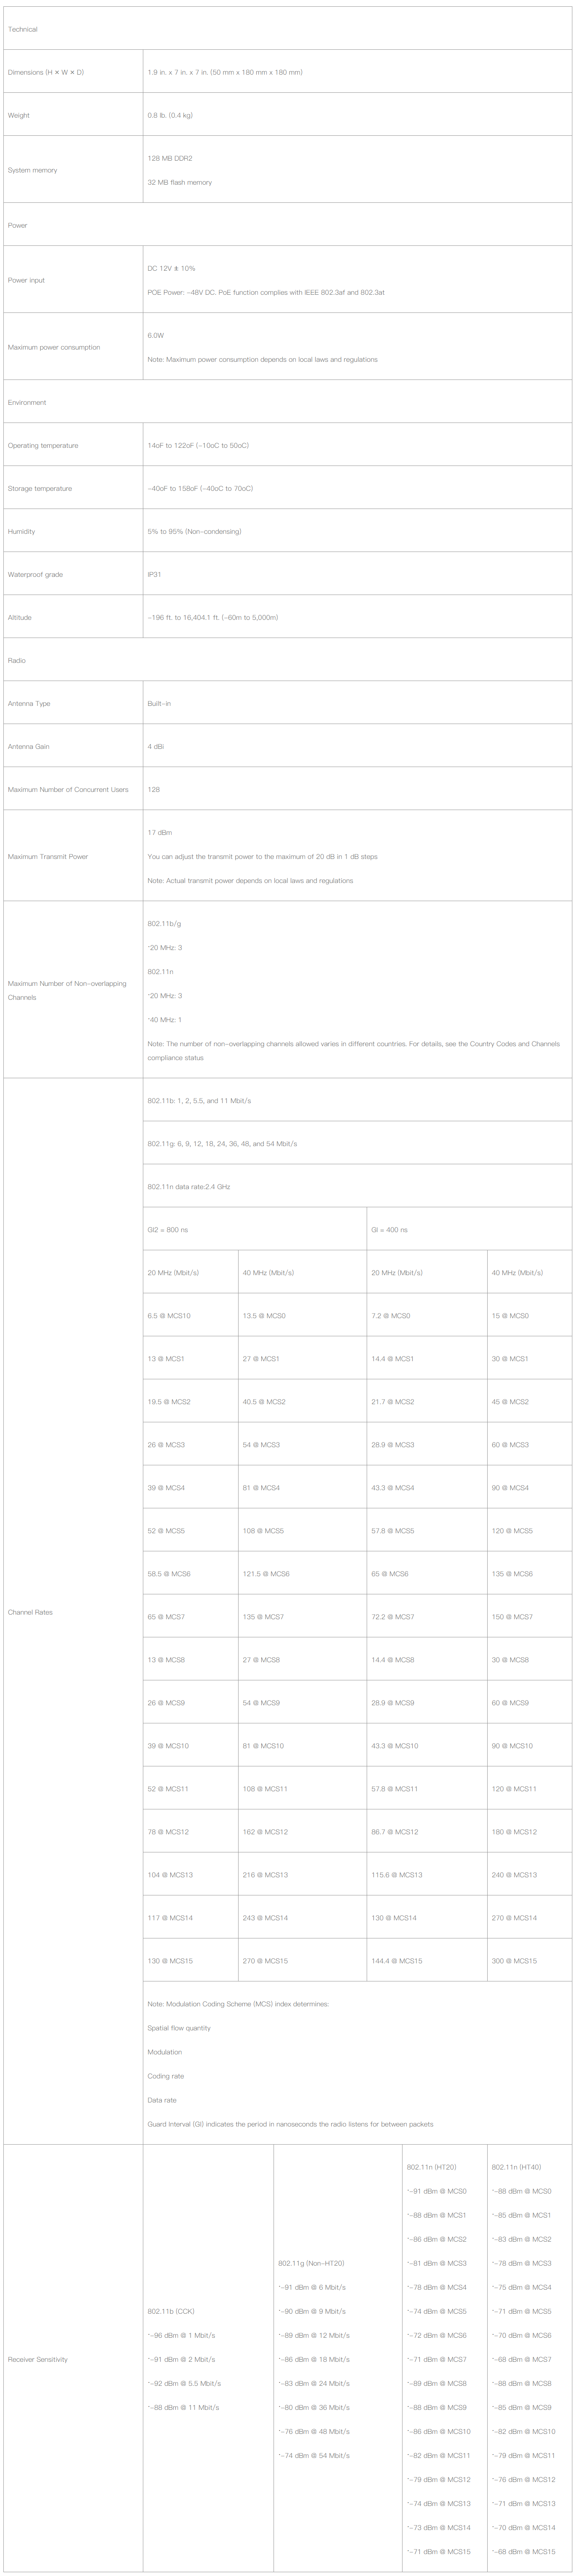Click the 128 MB DDR2 memory text
Image resolution: width=577 pixels, height=2576 pixels.
pos(170,158)
